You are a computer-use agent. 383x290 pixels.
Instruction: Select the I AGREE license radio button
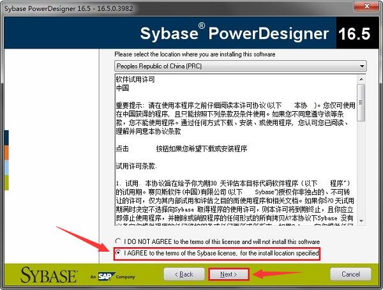[118, 252]
